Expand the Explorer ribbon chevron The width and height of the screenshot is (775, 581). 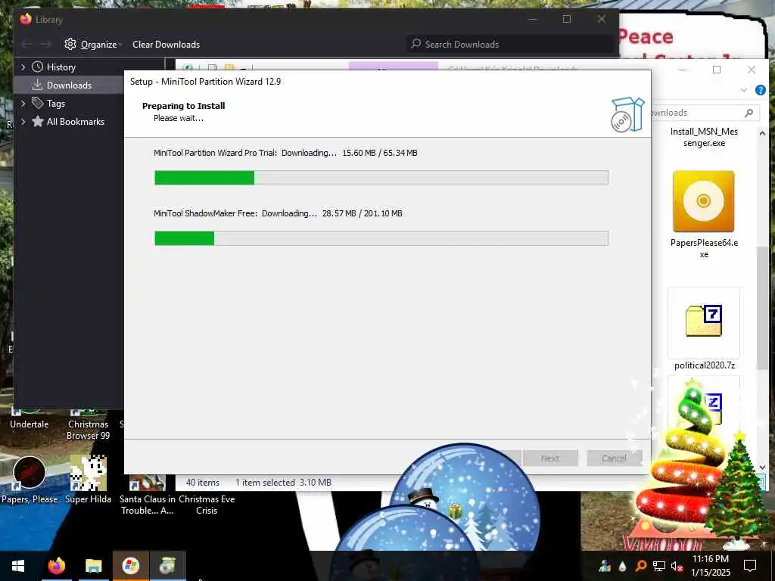(744, 90)
